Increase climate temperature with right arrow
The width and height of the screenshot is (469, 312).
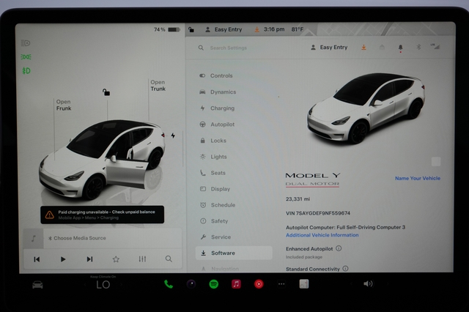tap(121, 285)
